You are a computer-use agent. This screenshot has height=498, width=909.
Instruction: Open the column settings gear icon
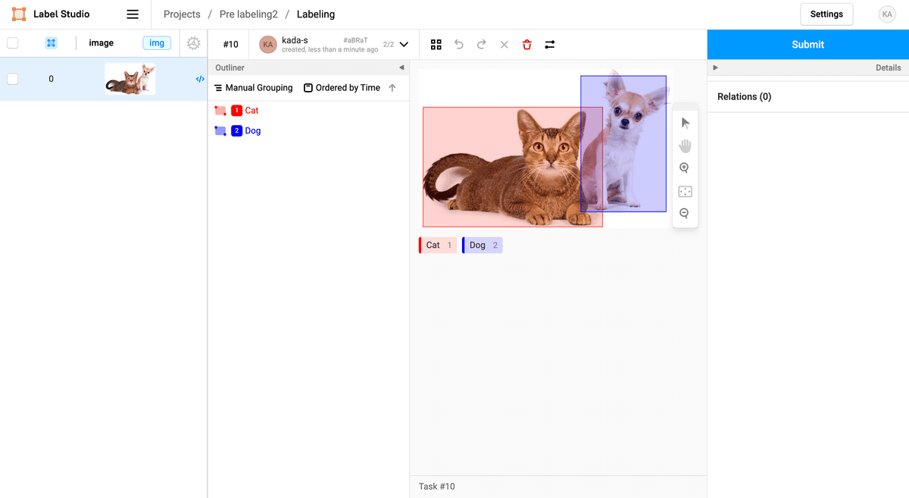coord(193,43)
